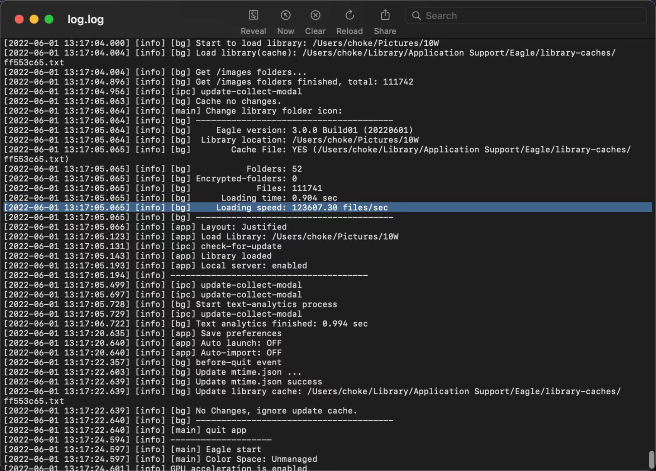Image resolution: width=656 pixels, height=471 pixels.
Task: Click the red close window button
Action: click(x=19, y=19)
